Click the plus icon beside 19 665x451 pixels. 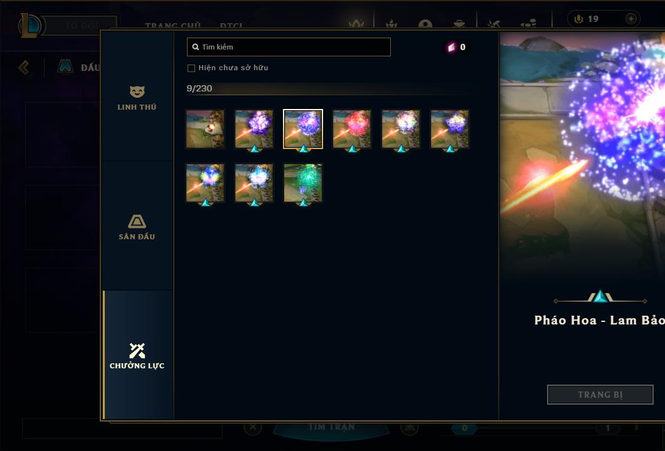(x=630, y=19)
